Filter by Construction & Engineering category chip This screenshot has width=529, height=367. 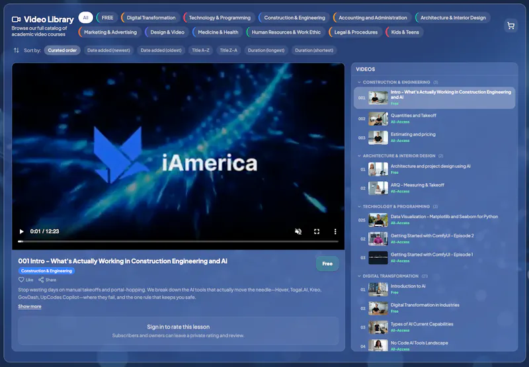click(x=294, y=18)
